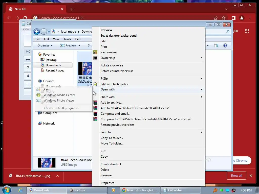259x194 pixels.
Task: Click the search magnifier icon in Explorer
Action: (228, 32)
